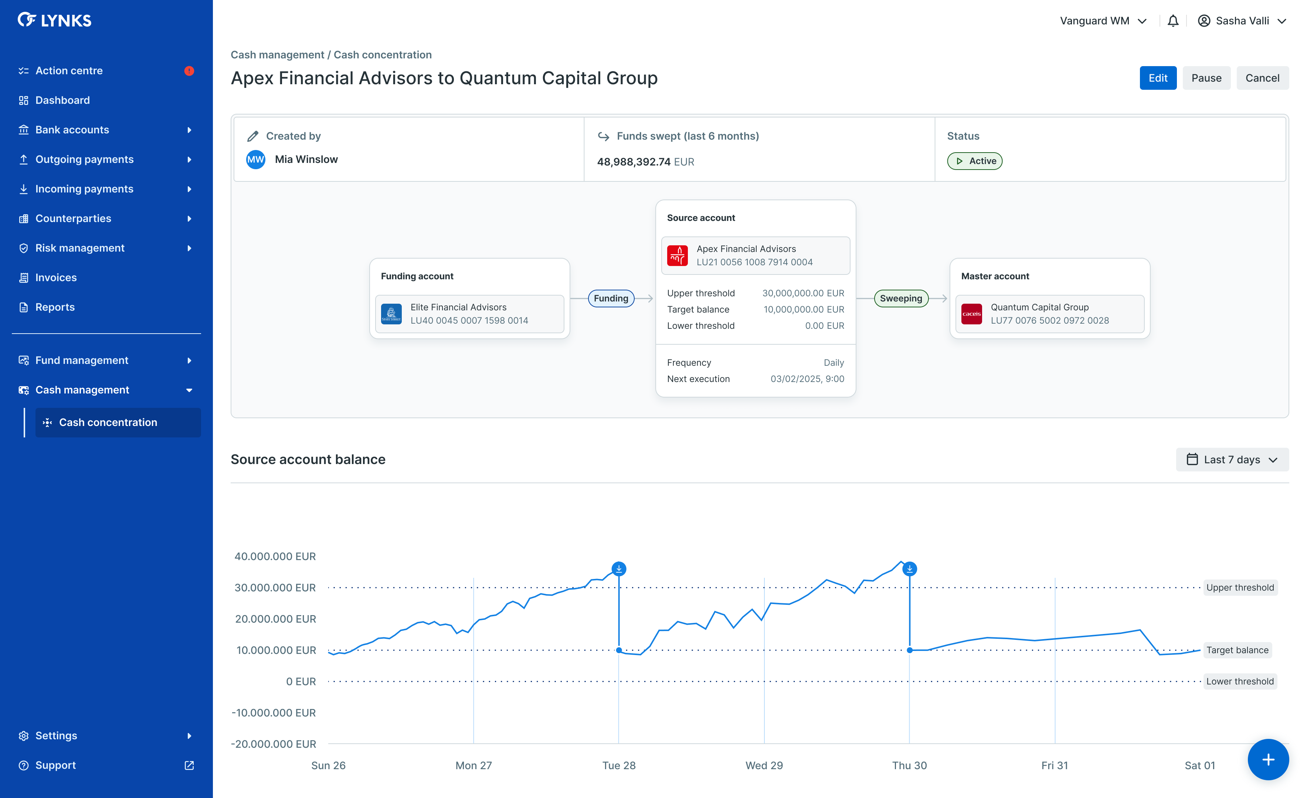Click the Quantum Capital Group CACEIS logo
The width and height of the screenshot is (1307, 798).
click(971, 314)
